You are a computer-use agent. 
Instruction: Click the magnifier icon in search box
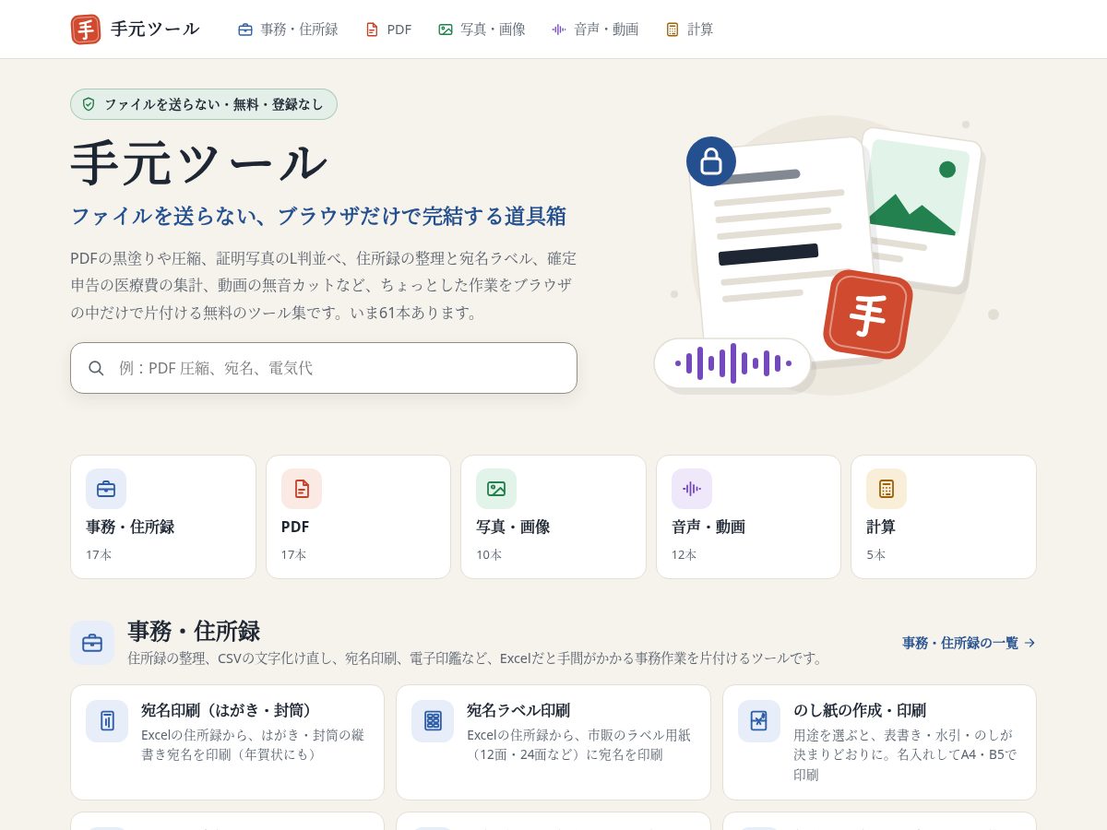(96, 368)
